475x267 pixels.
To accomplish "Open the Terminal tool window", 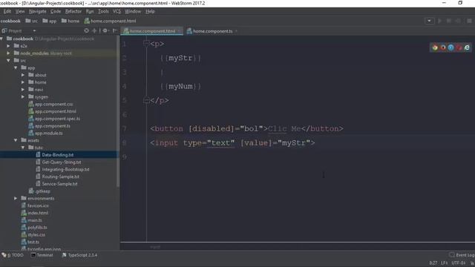I will (x=42, y=255).
